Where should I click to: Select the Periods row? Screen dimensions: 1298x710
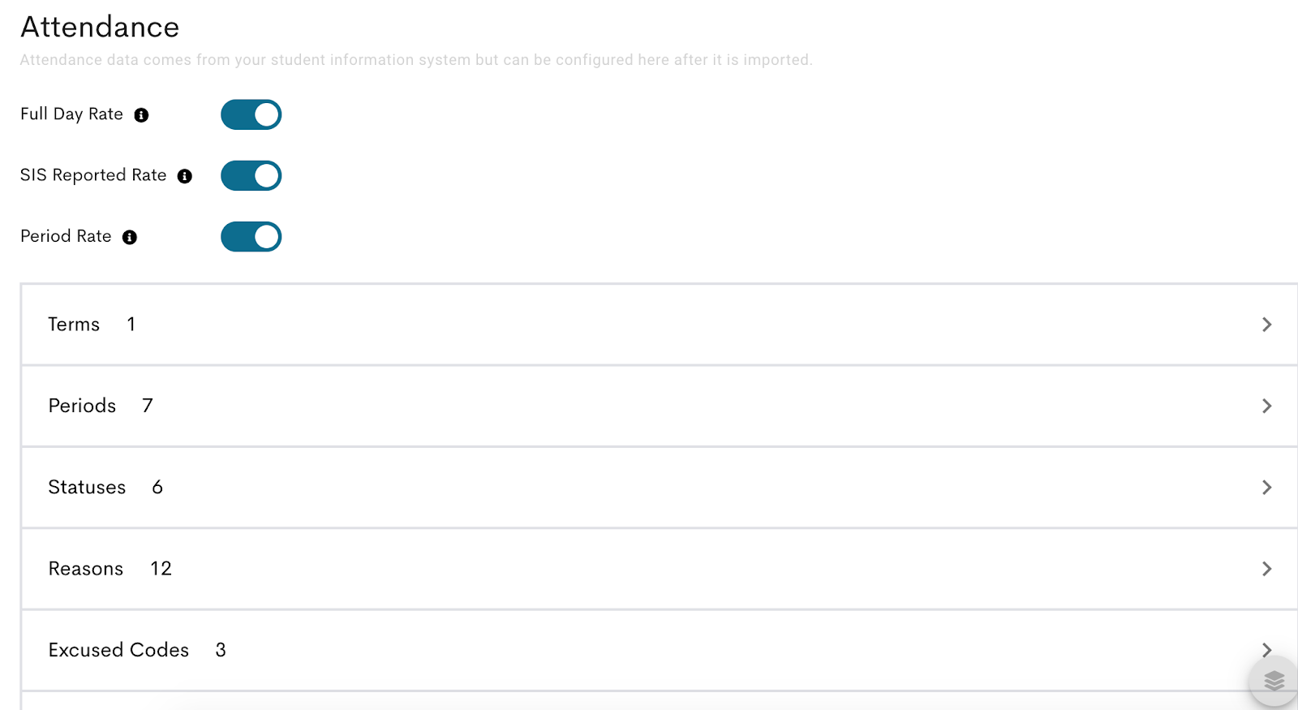(x=649, y=406)
